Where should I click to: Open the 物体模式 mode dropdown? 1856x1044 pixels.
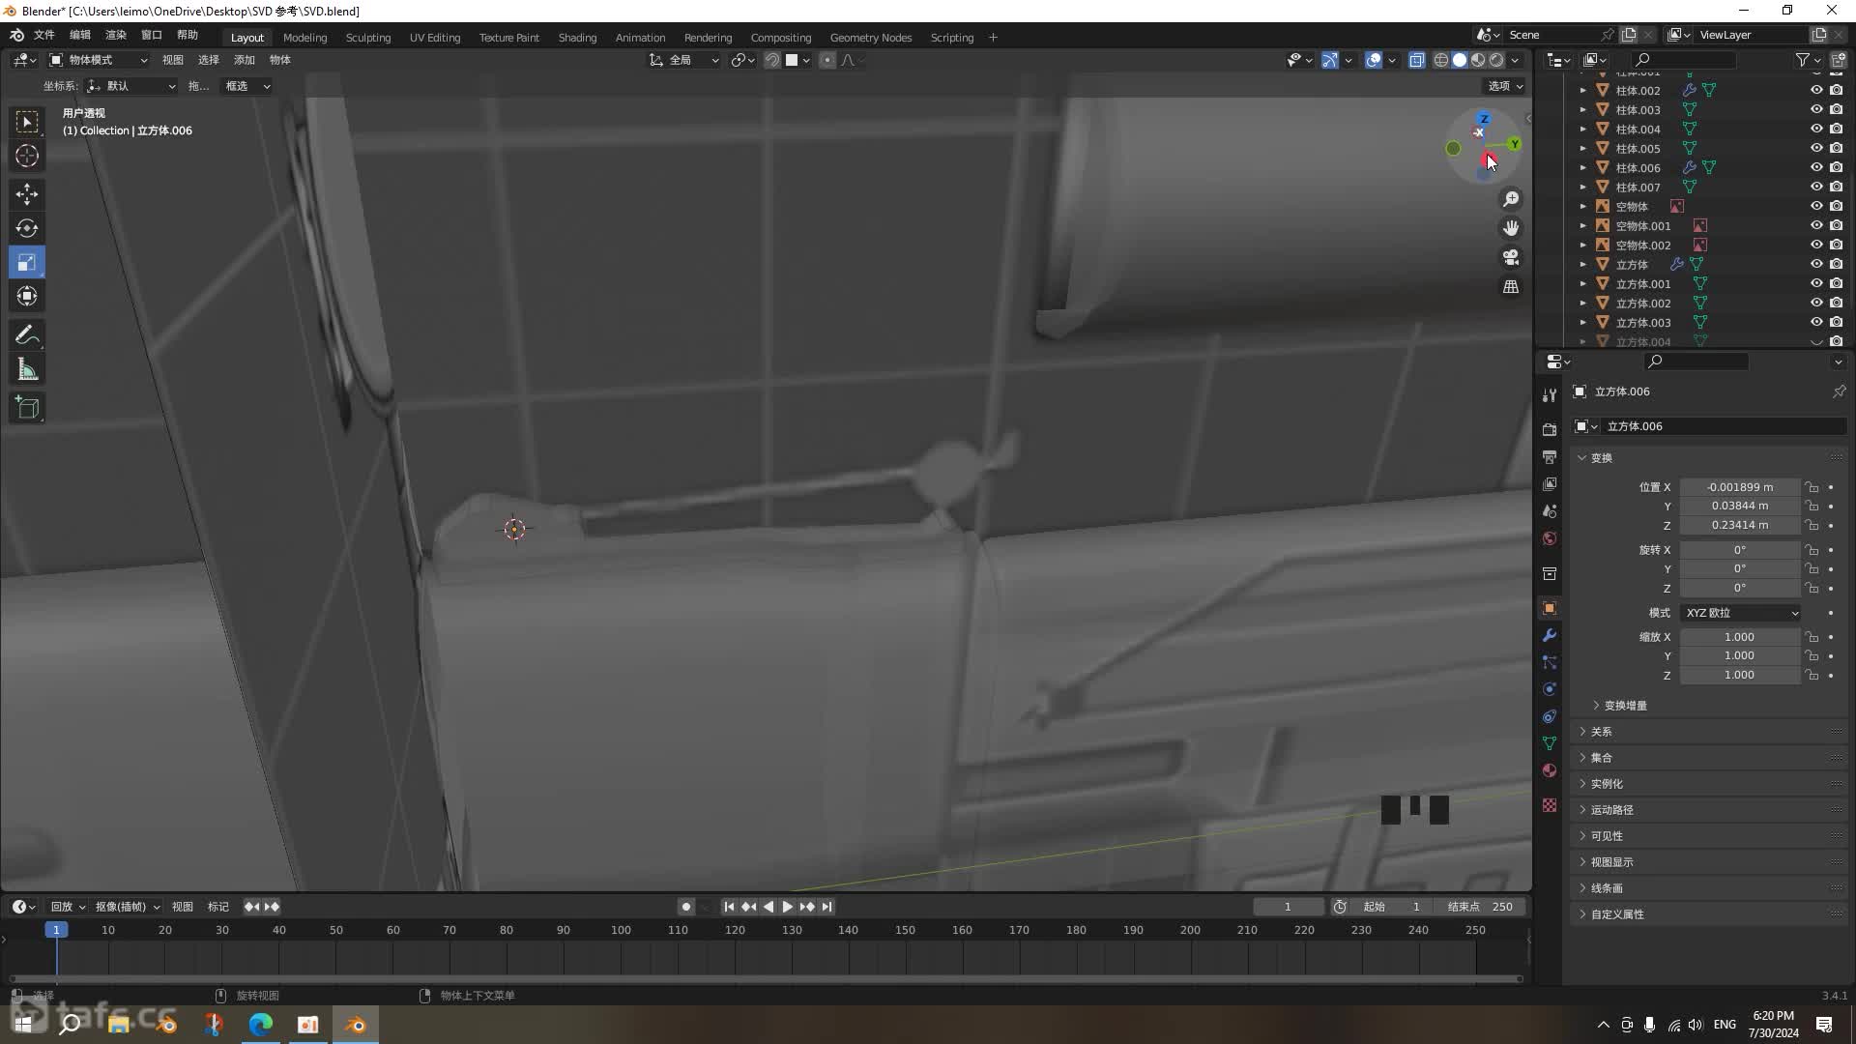tap(99, 60)
